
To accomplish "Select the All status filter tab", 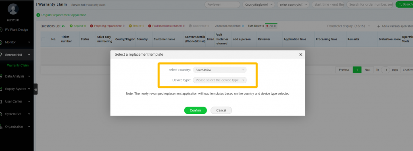I will (271, 26).
